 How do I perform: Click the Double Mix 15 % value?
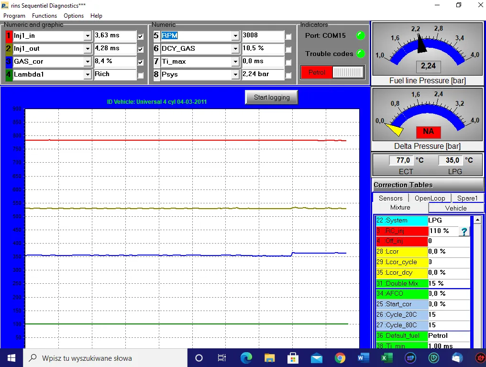tap(449, 283)
